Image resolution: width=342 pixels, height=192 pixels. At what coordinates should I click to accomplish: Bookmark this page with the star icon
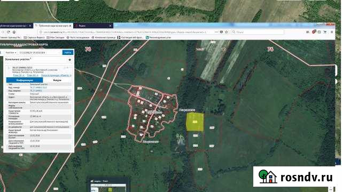[x=227, y=32]
